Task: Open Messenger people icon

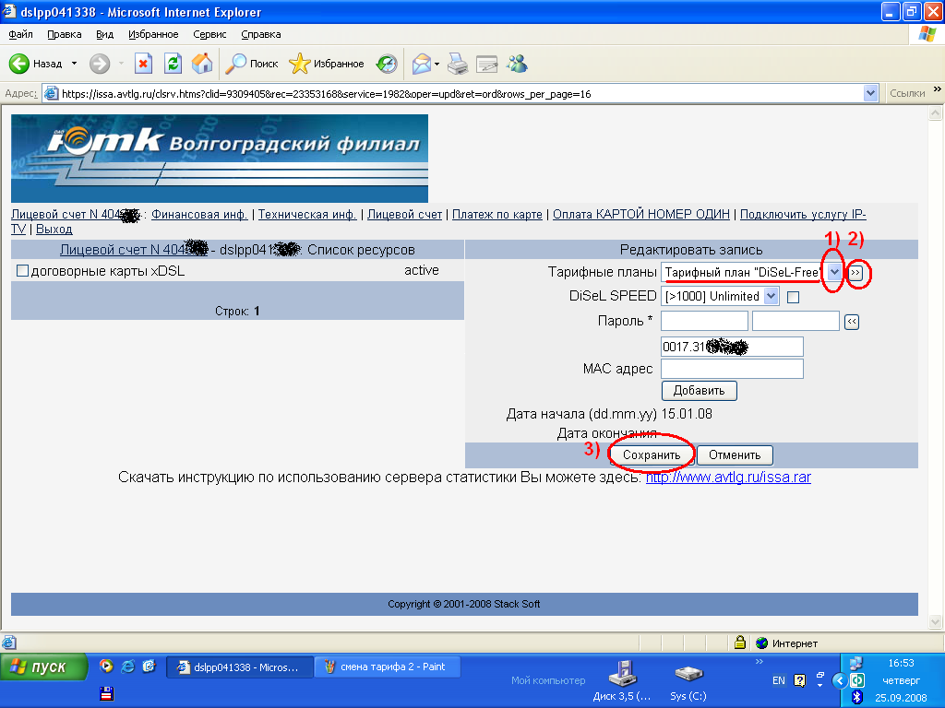Action: 517,64
